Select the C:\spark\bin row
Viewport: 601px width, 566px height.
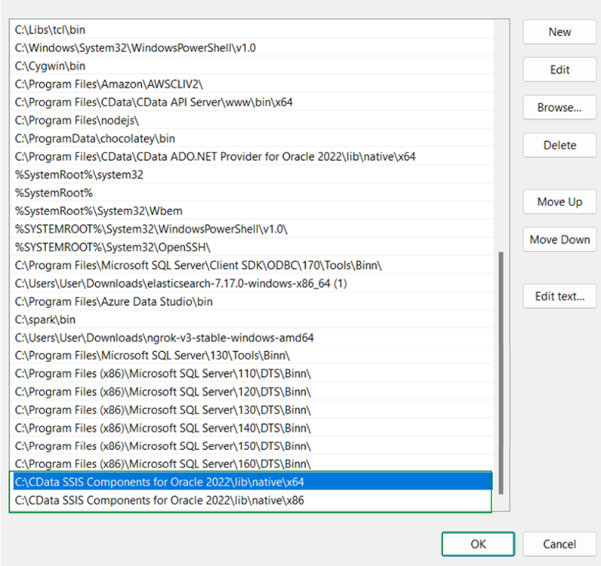click(x=252, y=319)
